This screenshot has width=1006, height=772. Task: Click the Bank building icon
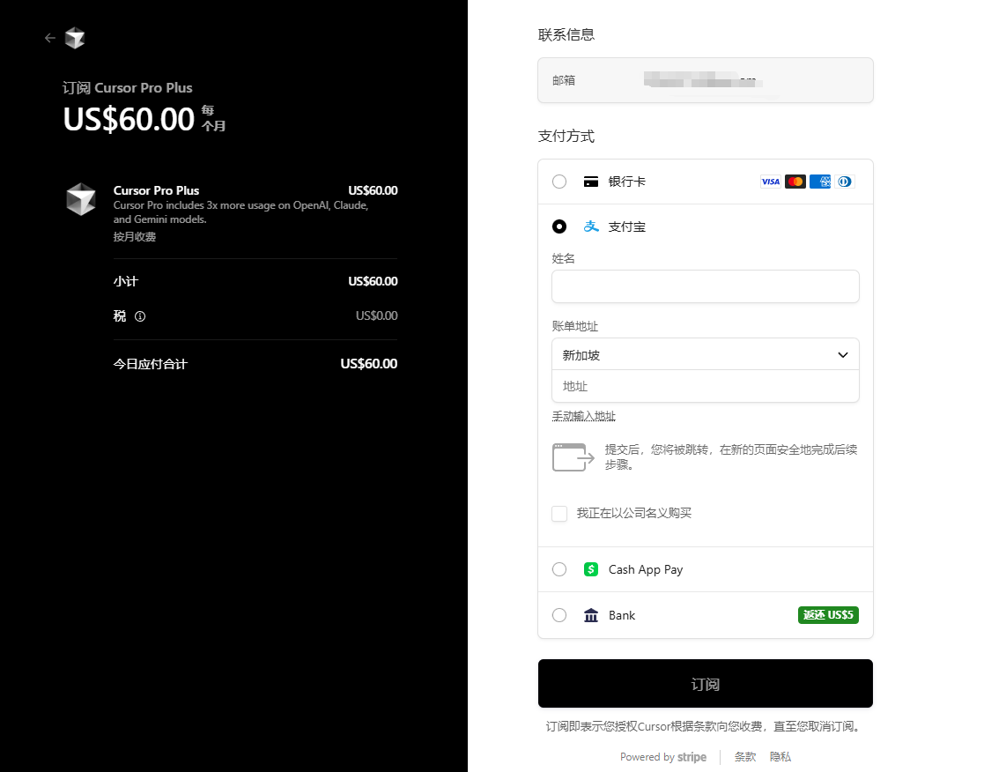click(591, 615)
